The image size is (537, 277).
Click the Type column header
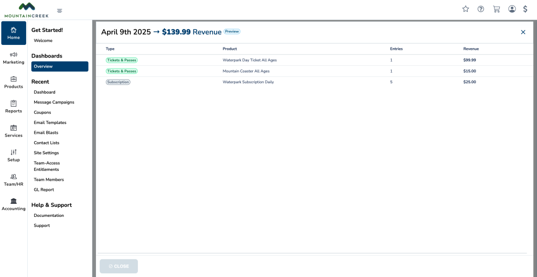pos(110,49)
